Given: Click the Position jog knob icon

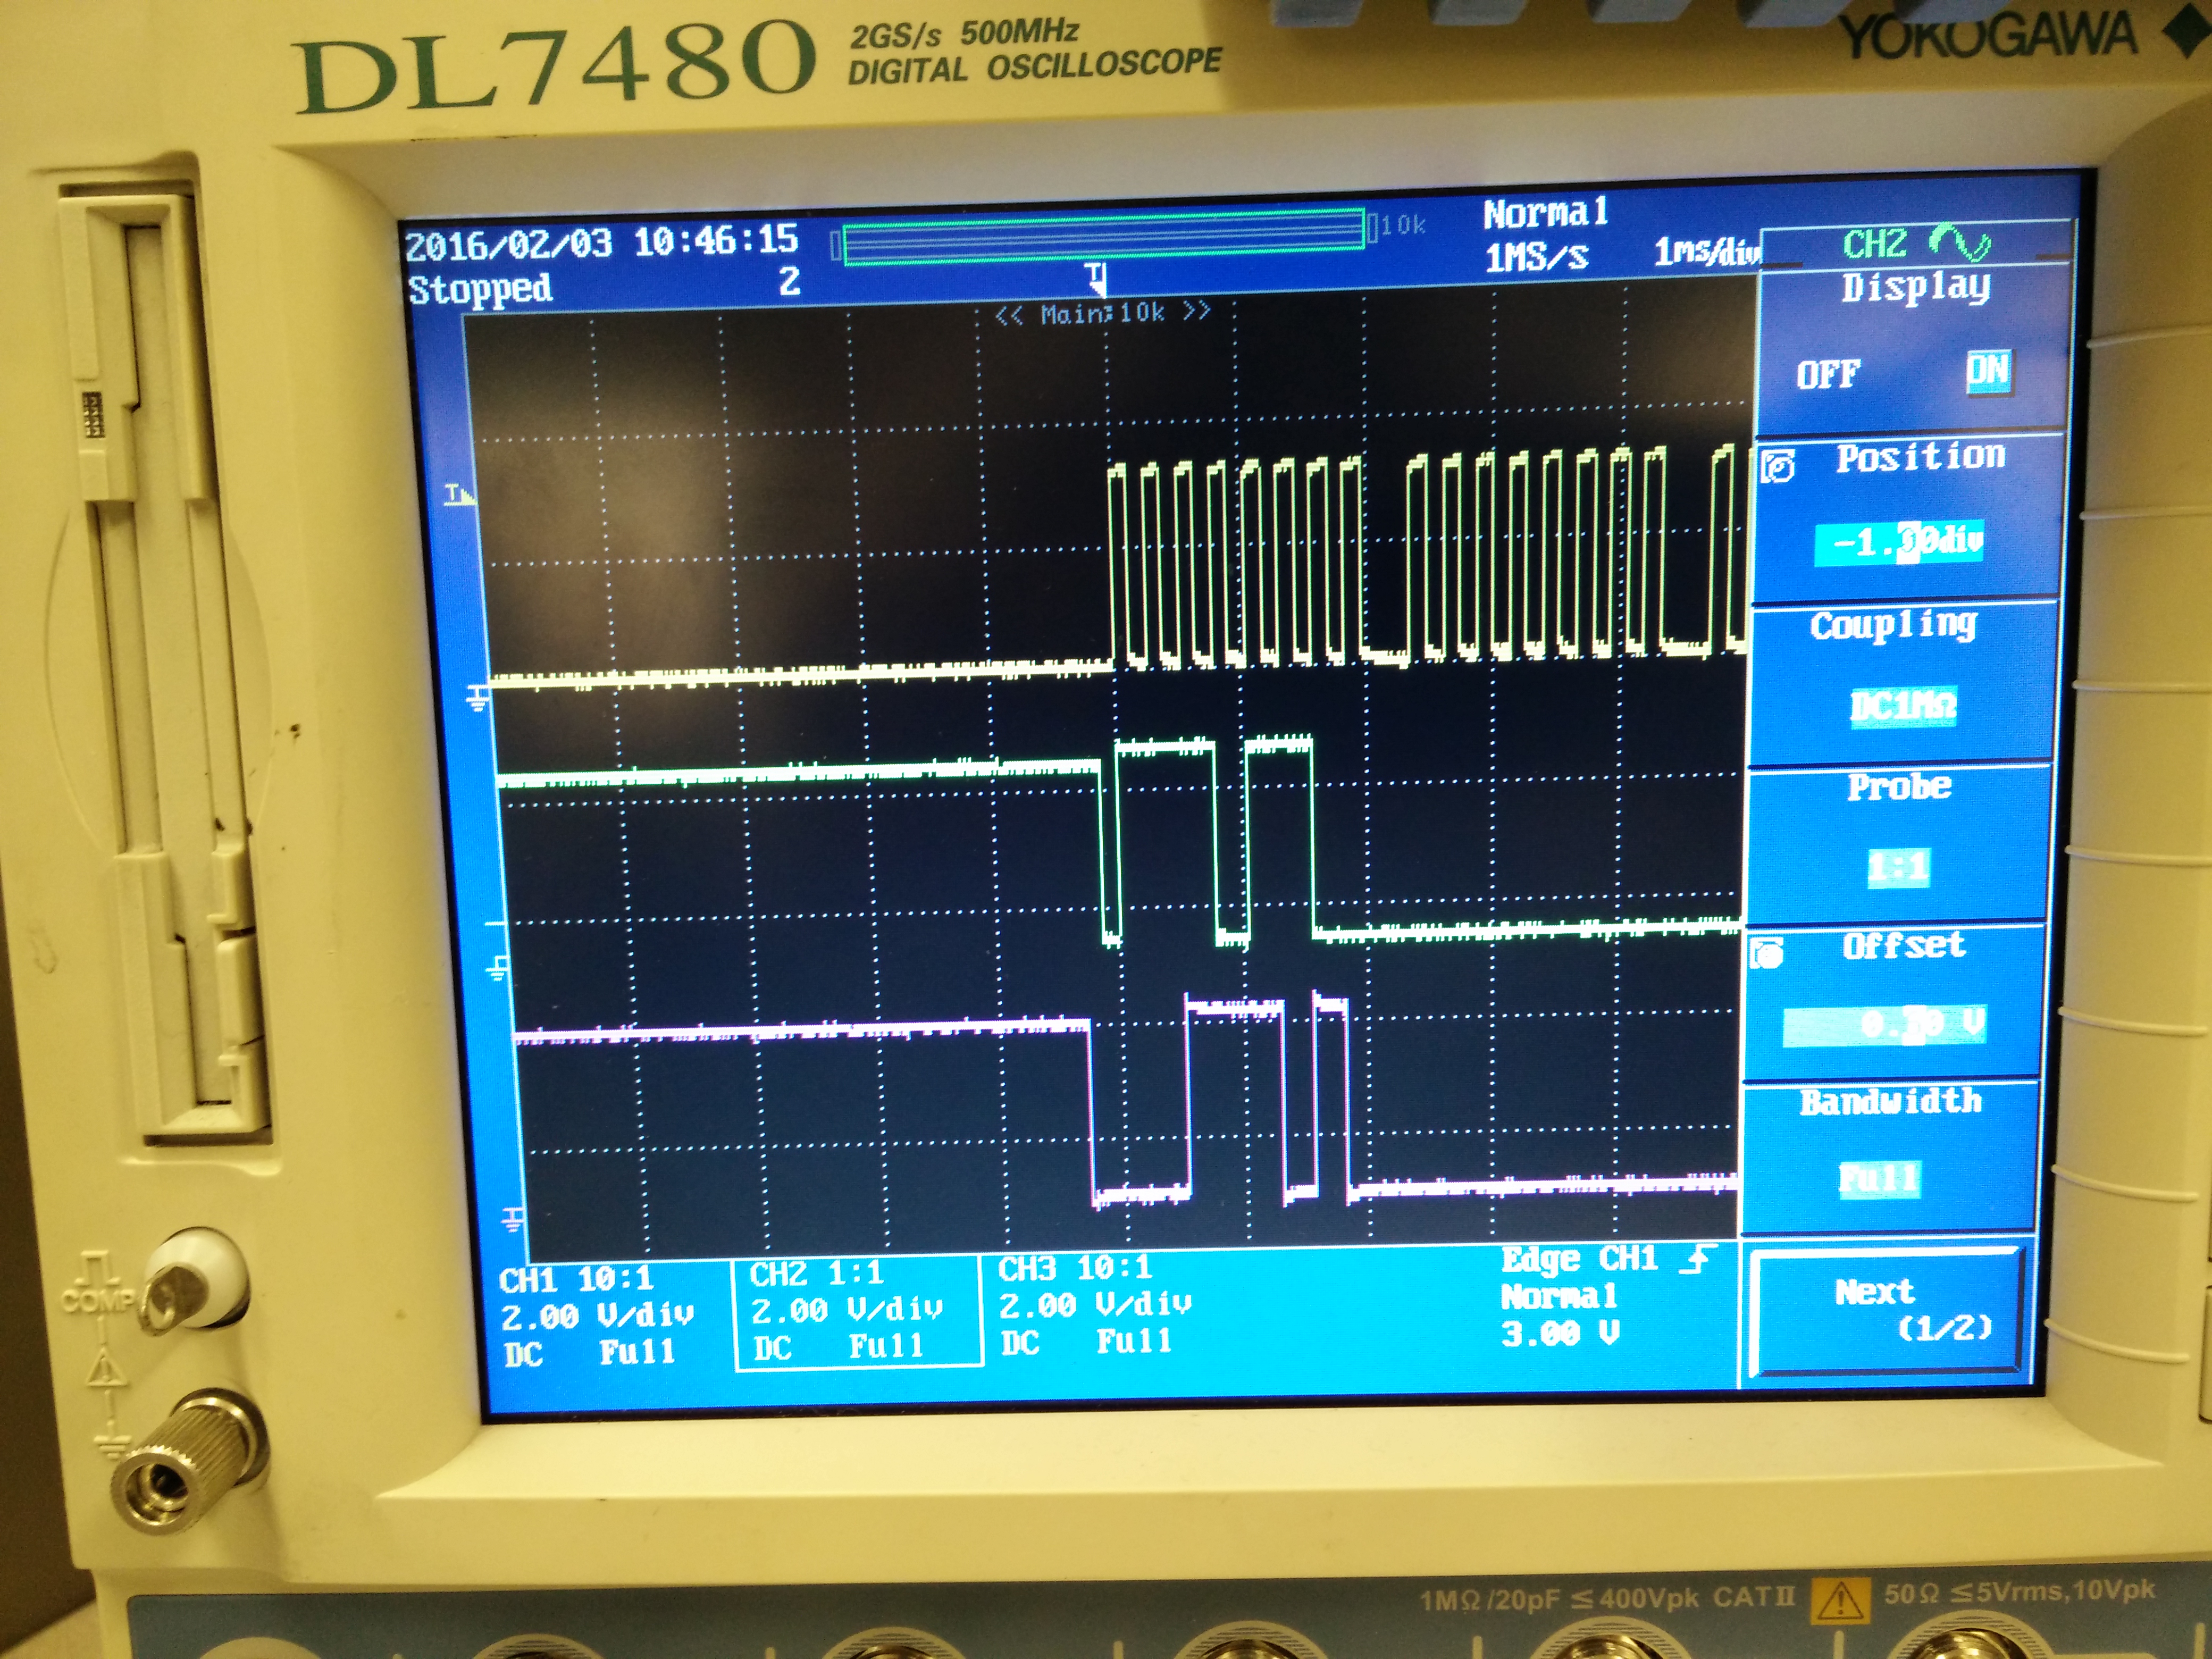Looking at the screenshot, I should (1779, 466).
